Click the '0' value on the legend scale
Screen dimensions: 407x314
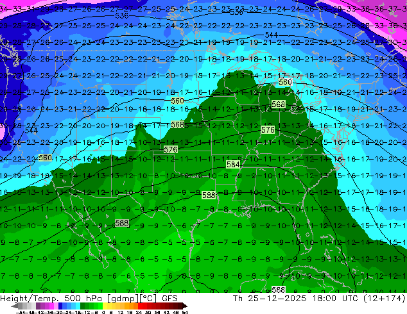coord(103,312)
